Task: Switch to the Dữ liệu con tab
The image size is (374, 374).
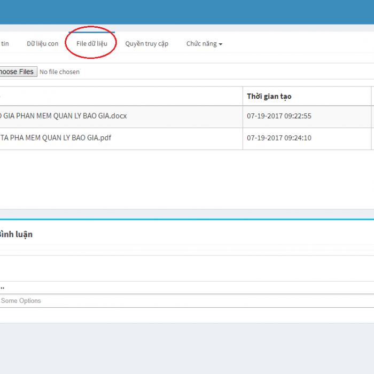Action: pos(42,44)
